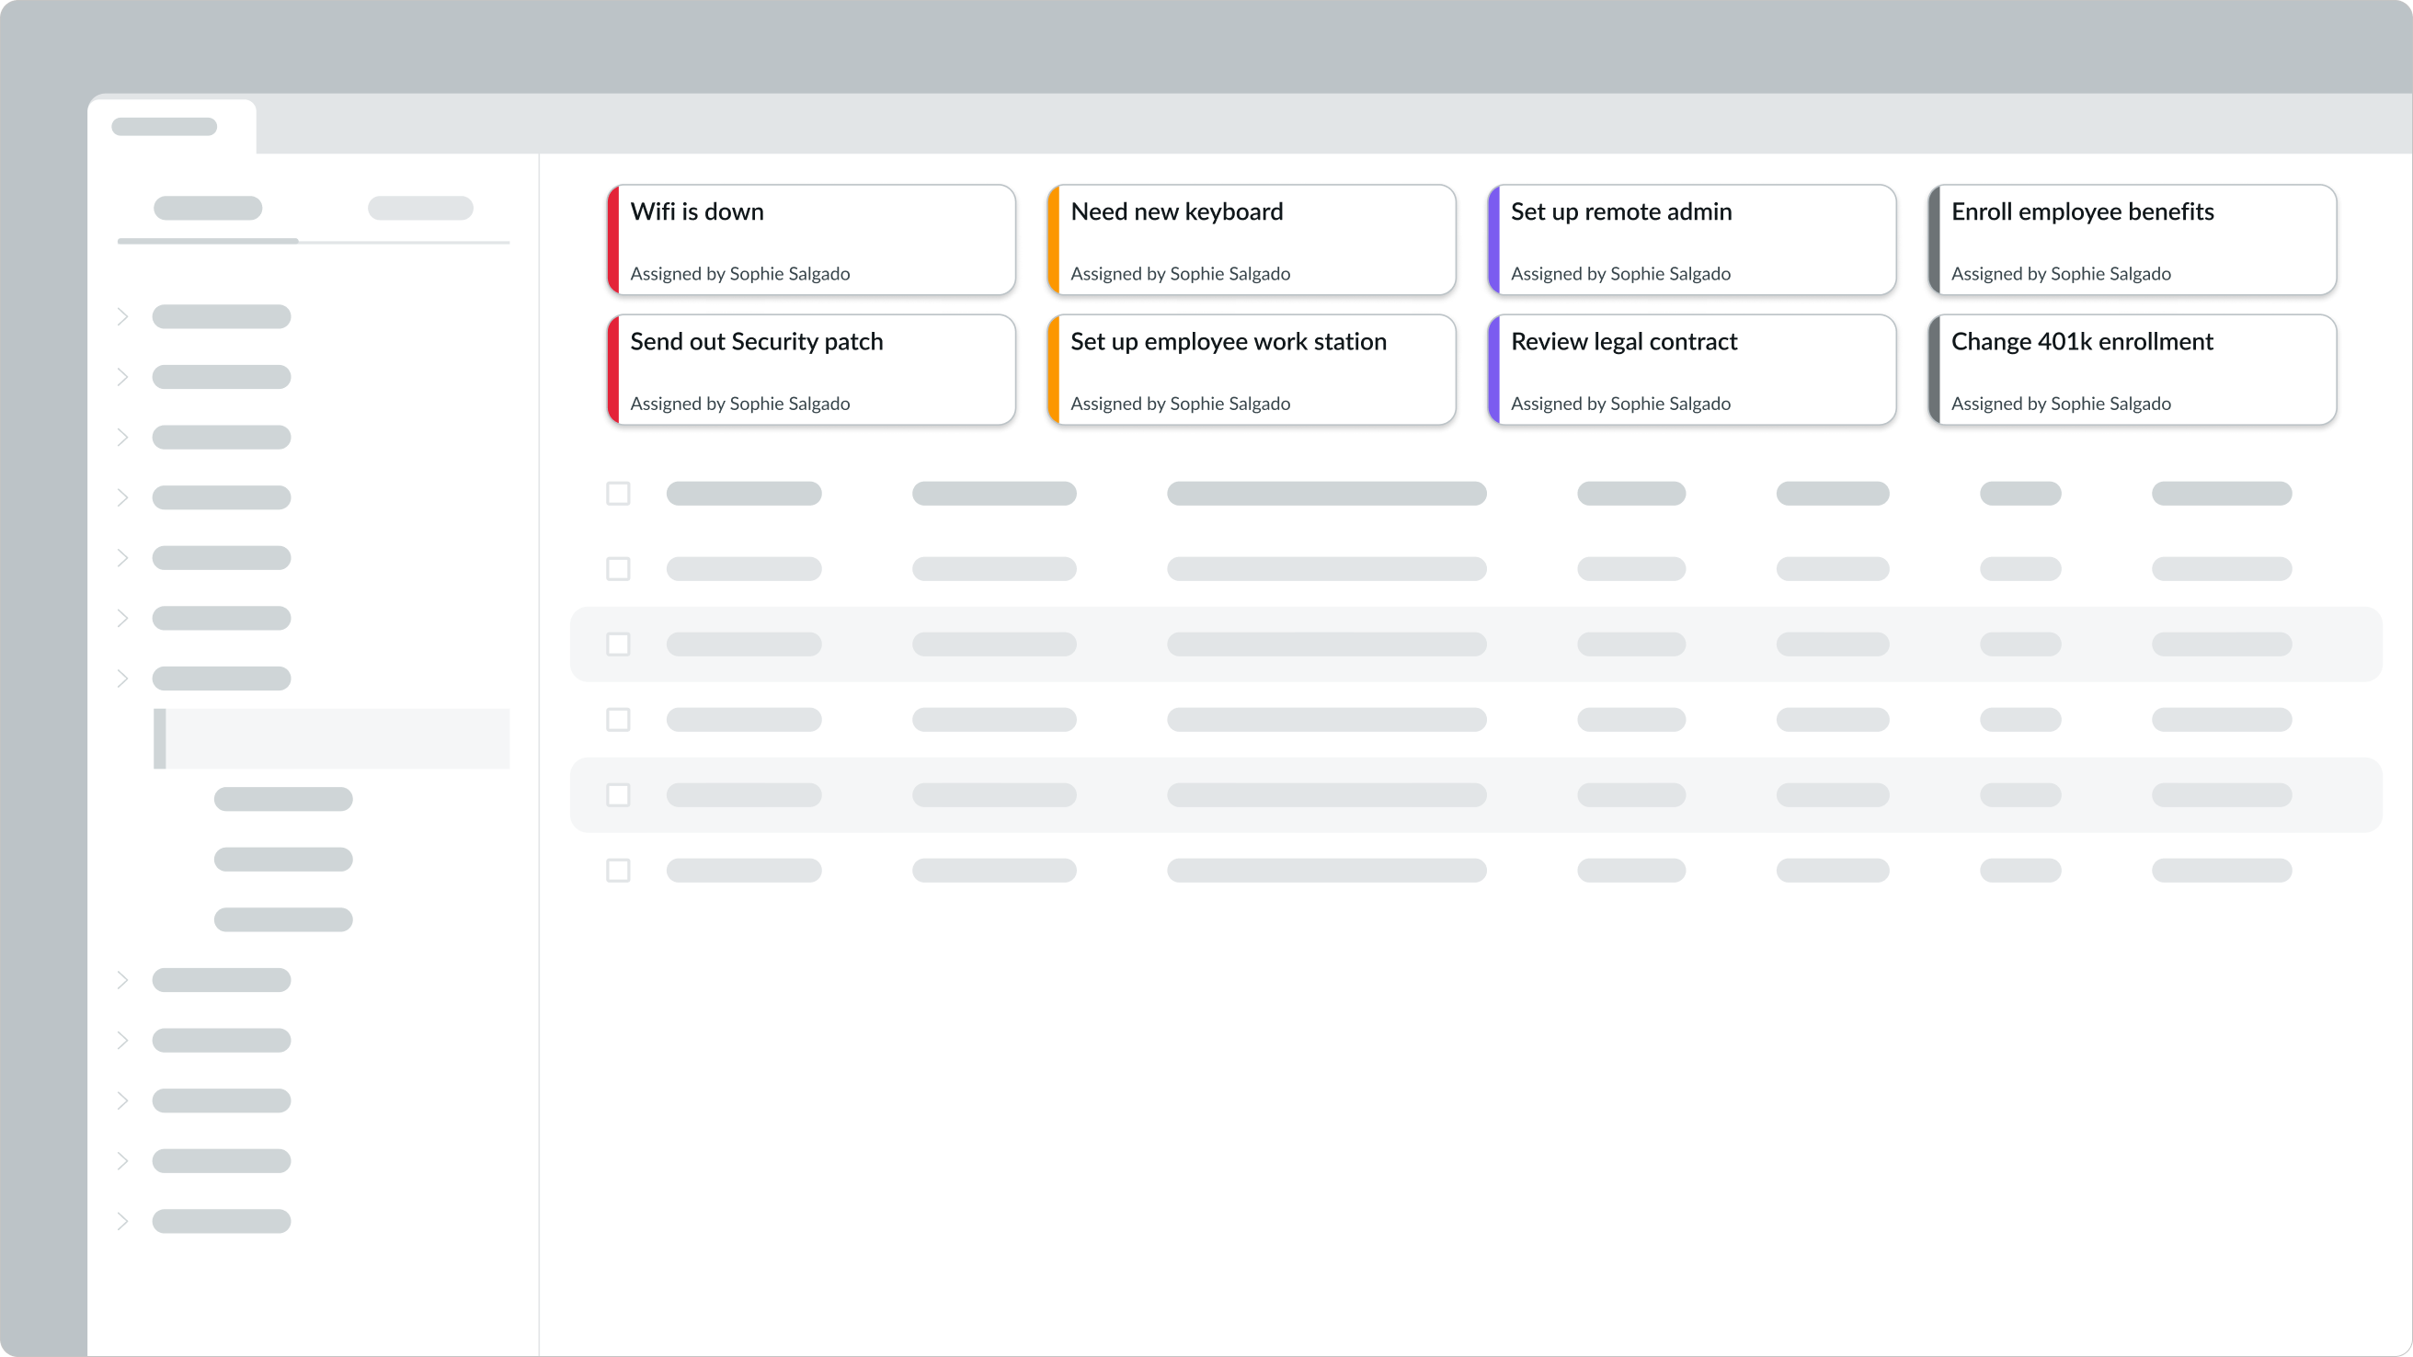
Task: Expand the second sidebar tree chevron
Action: pyautogui.click(x=122, y=376)
